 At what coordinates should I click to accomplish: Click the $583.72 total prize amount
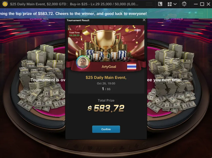106,108
